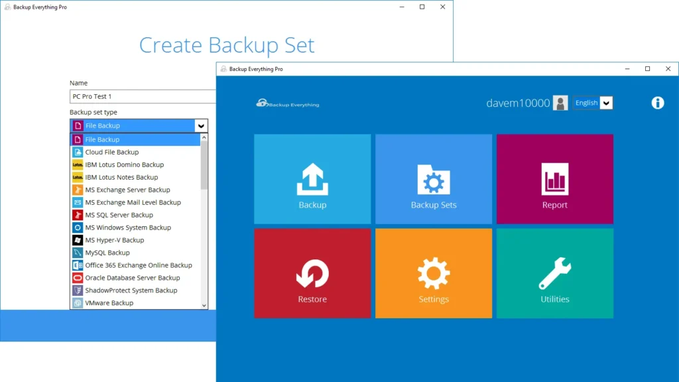
Task: Select MySQL Backup text
Action: point(107,253)
